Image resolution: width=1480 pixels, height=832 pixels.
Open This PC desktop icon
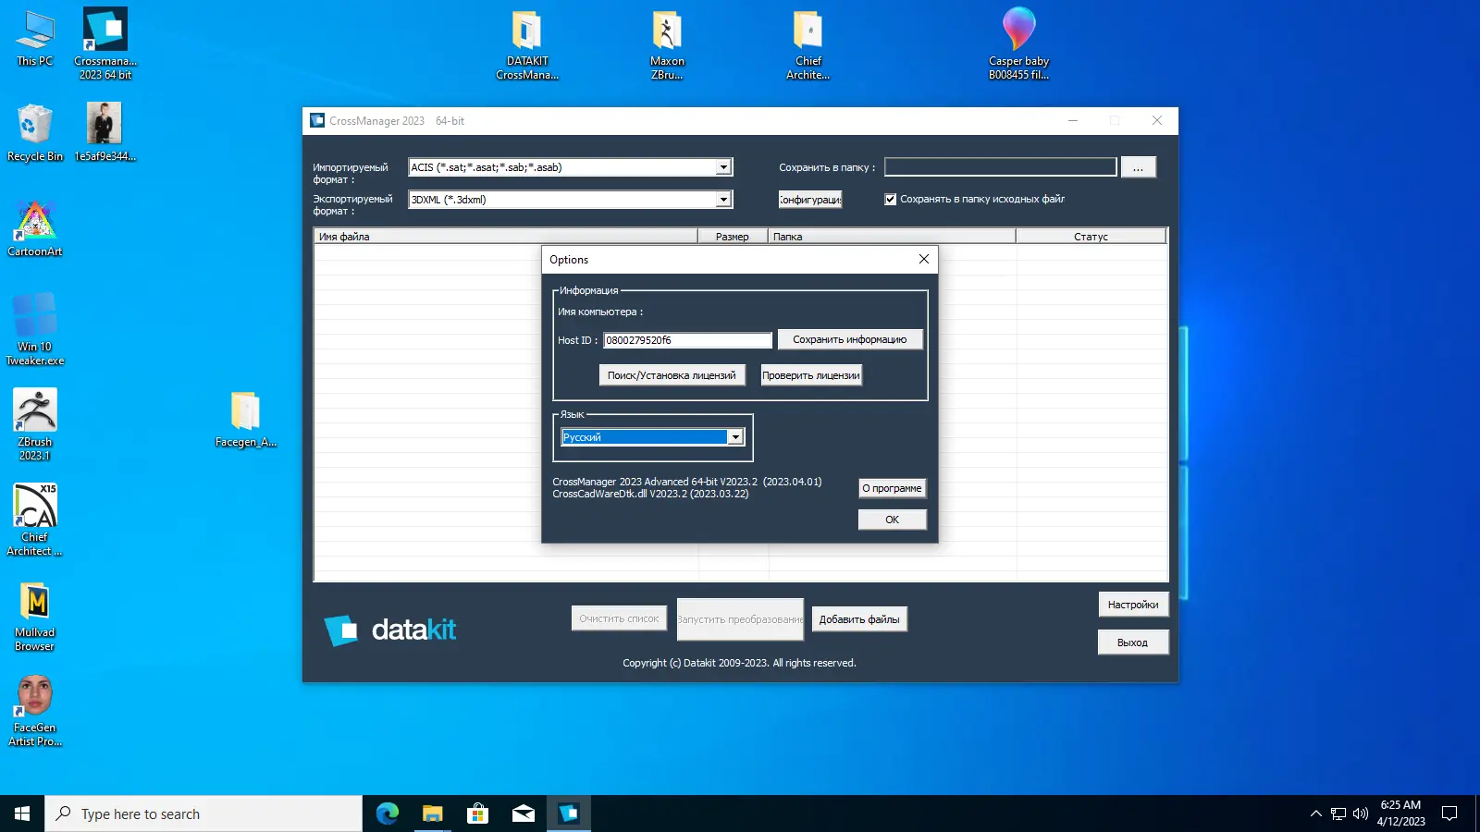[x=35, y=39]
